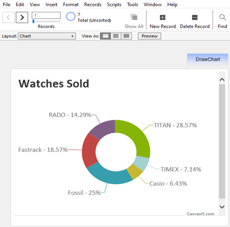The image size is (230, 227).
Task: Click the chart scrollbar down arrow
Action: coord(222,207)
